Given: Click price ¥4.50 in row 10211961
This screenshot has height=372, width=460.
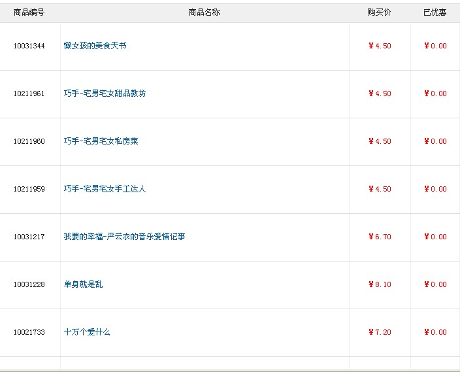Looking at the screenshot, I should (x=380, y=93).
